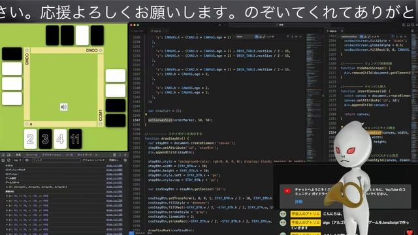Send a heart reaction in chat
Screen dimensions: 418x235
tap(410, 232)
